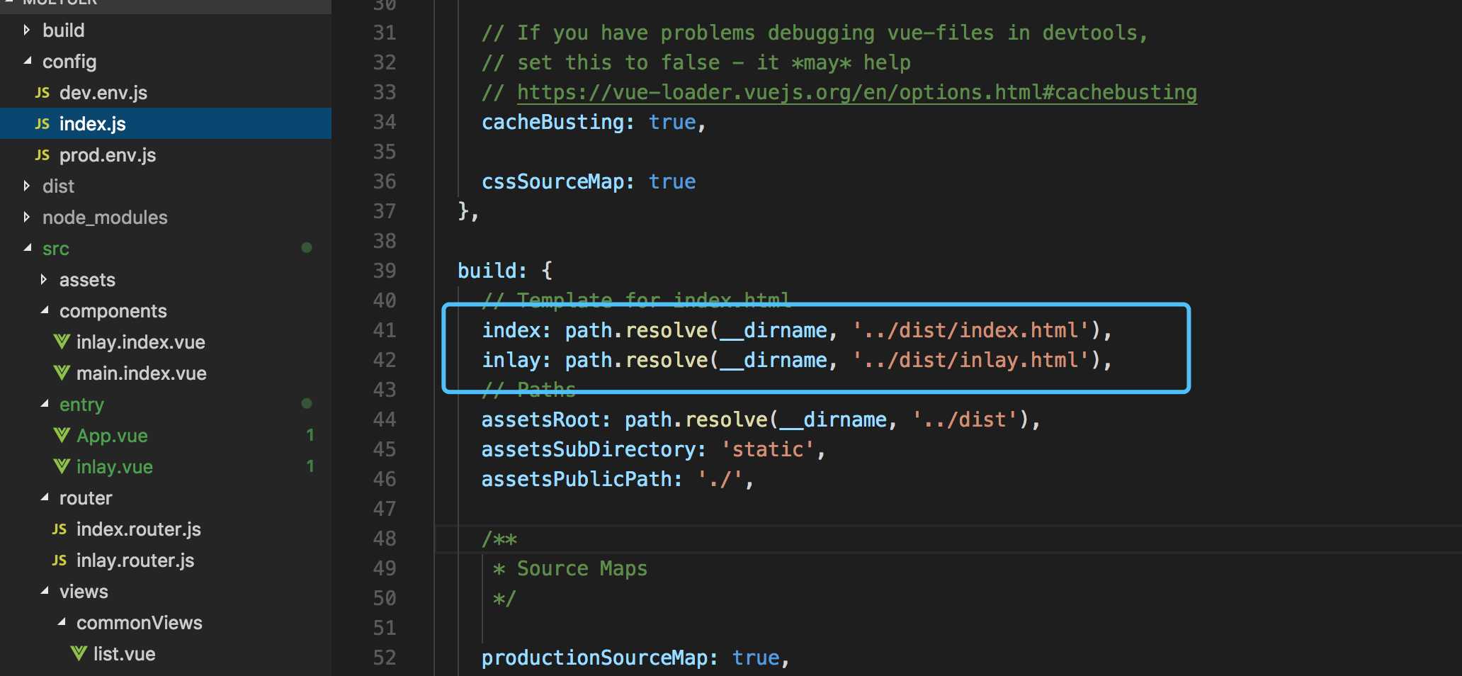This screenshot has height=676, width=1462.
Task: Collapse the config folder arrow
Action: point(27,61)
